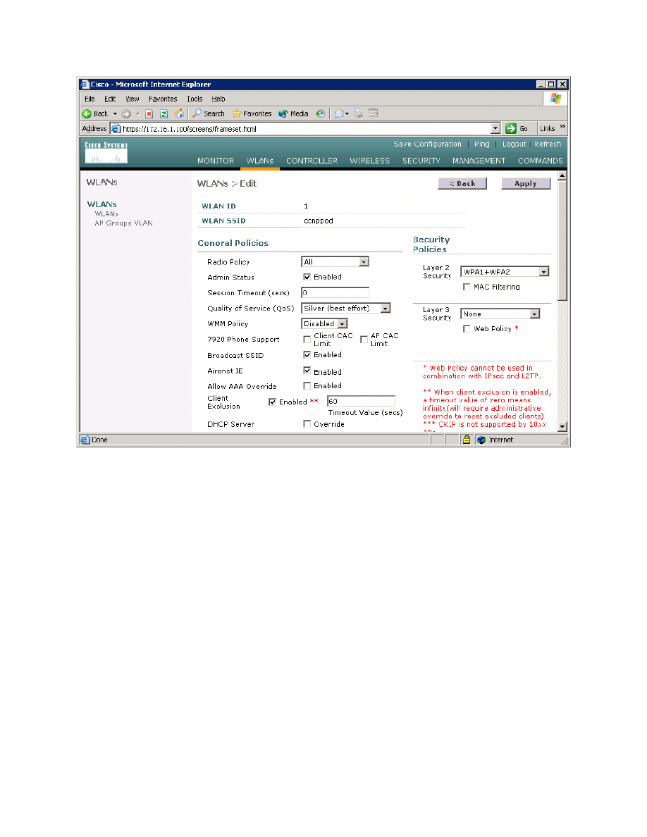Switch to the SECURITY tab
Viewport: 647px width, 837px height.
[x=421, y=161]
